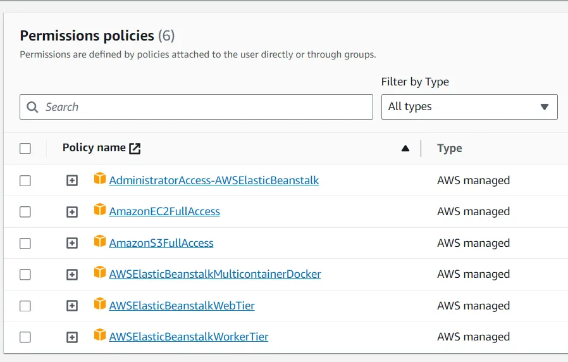Viewport: 568px width, 362px height.
Task: Expand the AWSElasticBeanstalkWebTier policy row
Action: coord(72,306)
